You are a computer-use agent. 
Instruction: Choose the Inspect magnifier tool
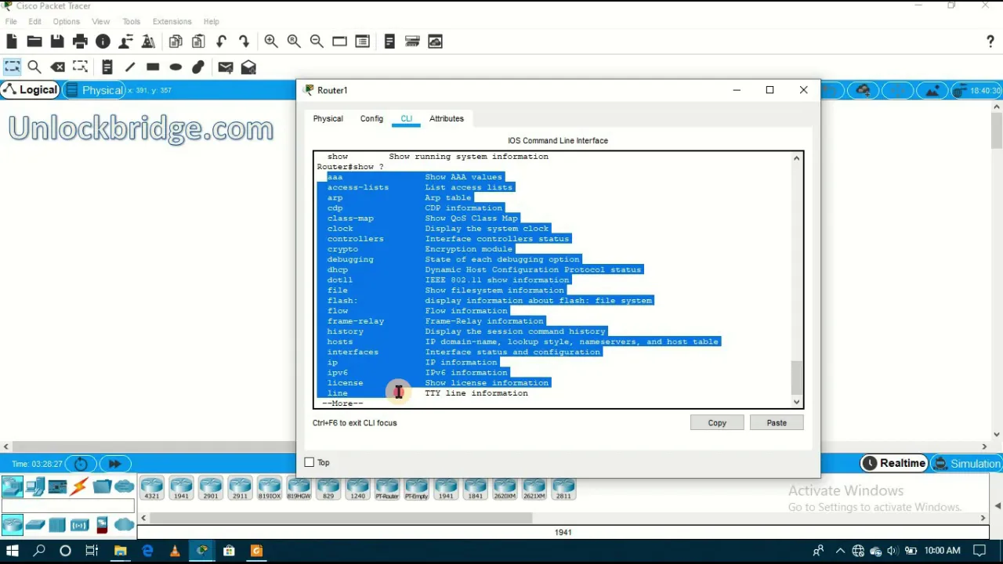point(34,67)
